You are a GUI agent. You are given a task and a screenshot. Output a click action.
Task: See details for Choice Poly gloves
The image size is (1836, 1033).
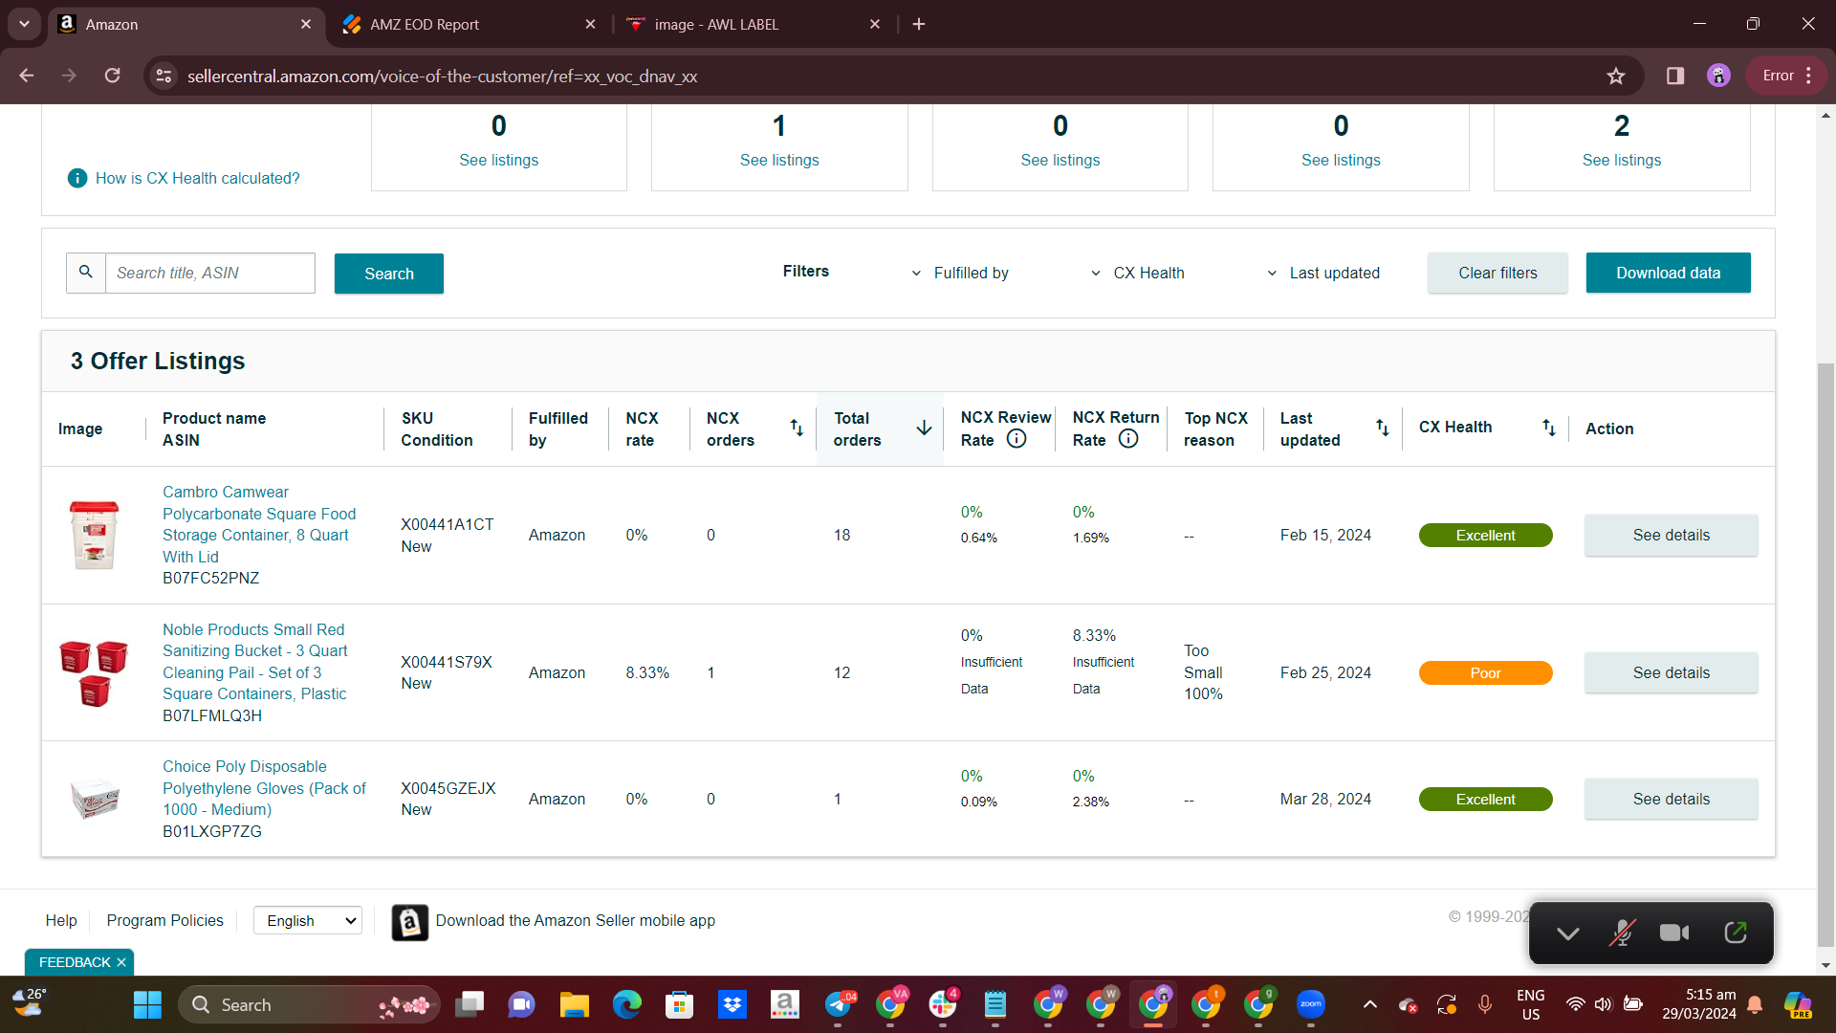pyautogui.click(x=1671, y=799)
